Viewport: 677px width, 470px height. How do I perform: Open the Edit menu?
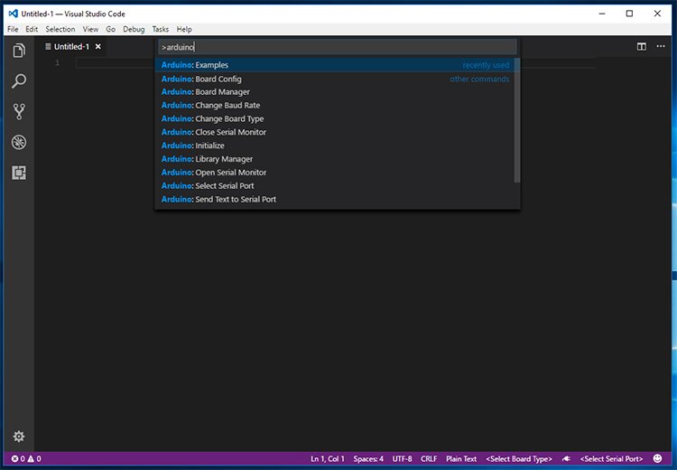point(32,29)
